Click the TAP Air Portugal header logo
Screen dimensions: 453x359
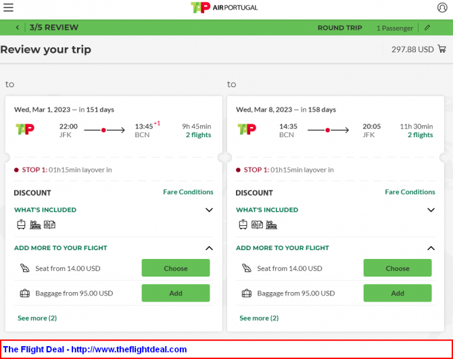pos(224,7)
